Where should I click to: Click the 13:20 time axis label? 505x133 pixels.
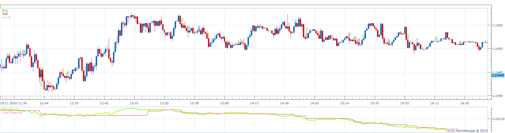(x=164, y=103)
